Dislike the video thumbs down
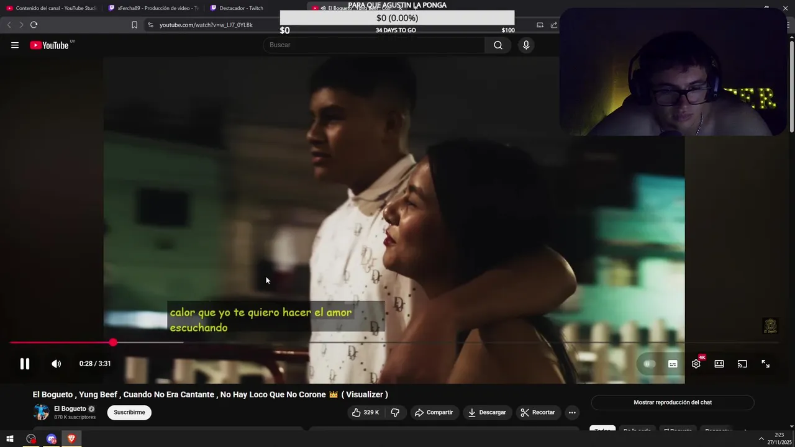The height and width of the screenshot is (447, 795). point(395,412)
